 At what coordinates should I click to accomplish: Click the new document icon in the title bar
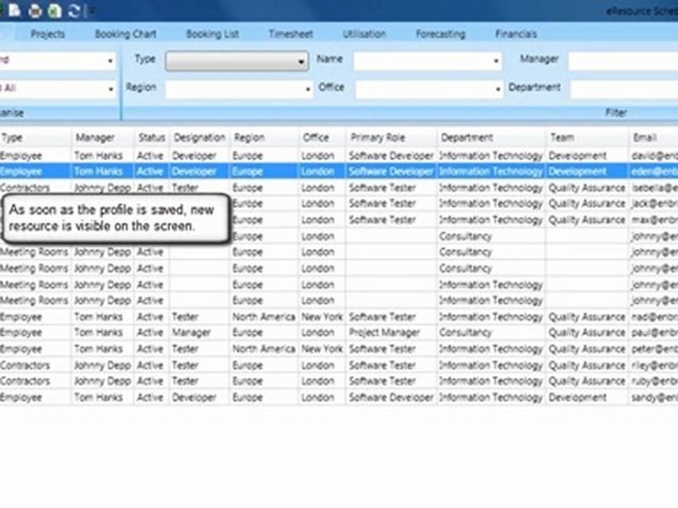coord(15,11)
